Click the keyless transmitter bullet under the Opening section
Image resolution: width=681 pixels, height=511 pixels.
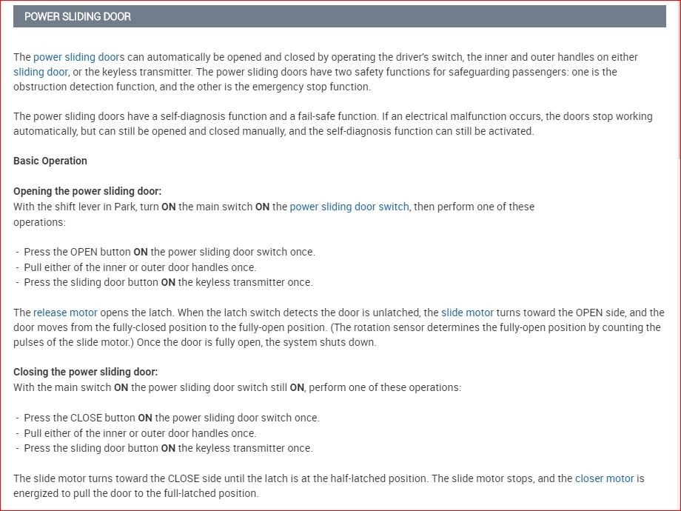(168, 282)
